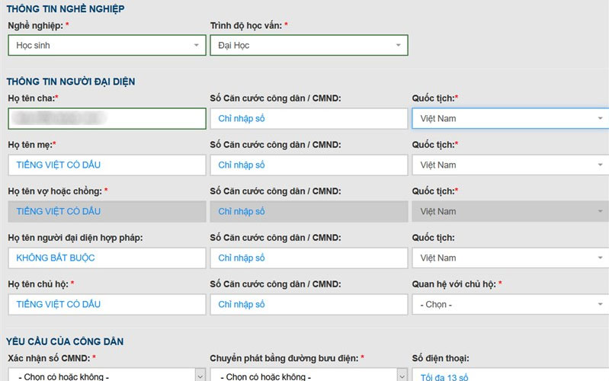Click the Quan hệ với chủ hộ label
The image size is (609, 381).
[457, 284]
